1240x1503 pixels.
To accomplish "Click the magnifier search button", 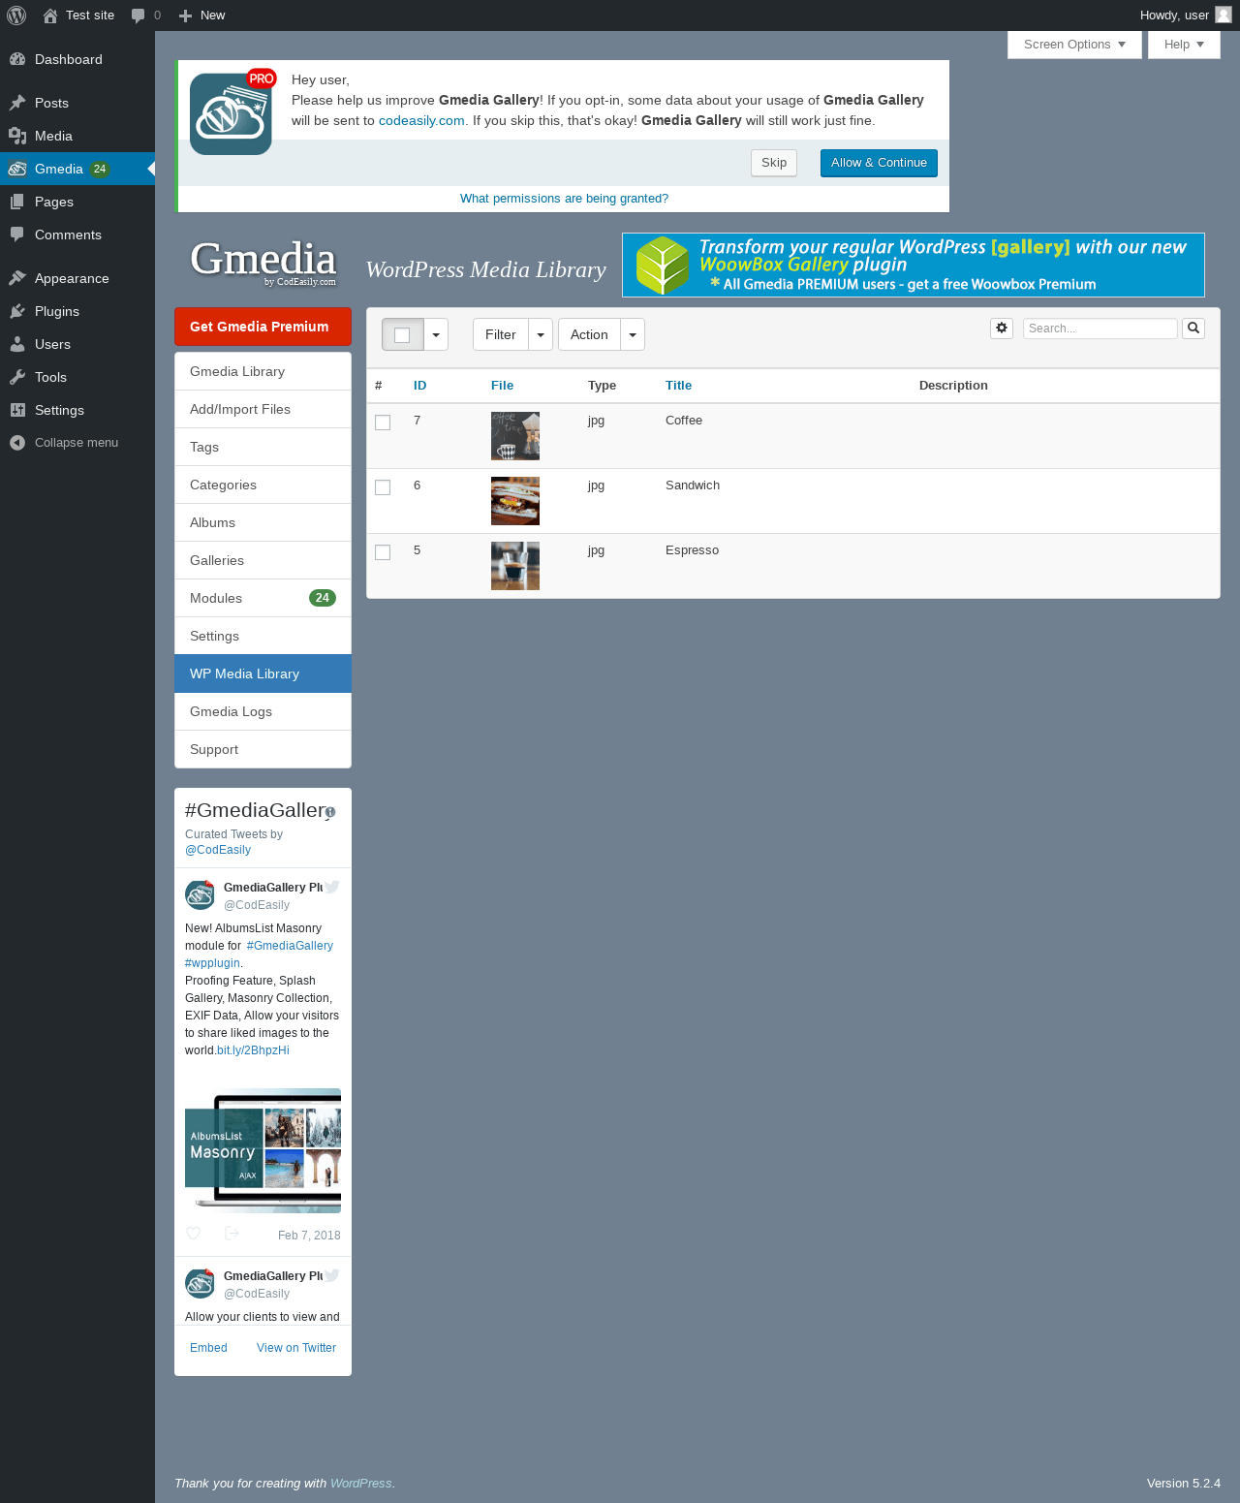I will [x=1193, y=329].
